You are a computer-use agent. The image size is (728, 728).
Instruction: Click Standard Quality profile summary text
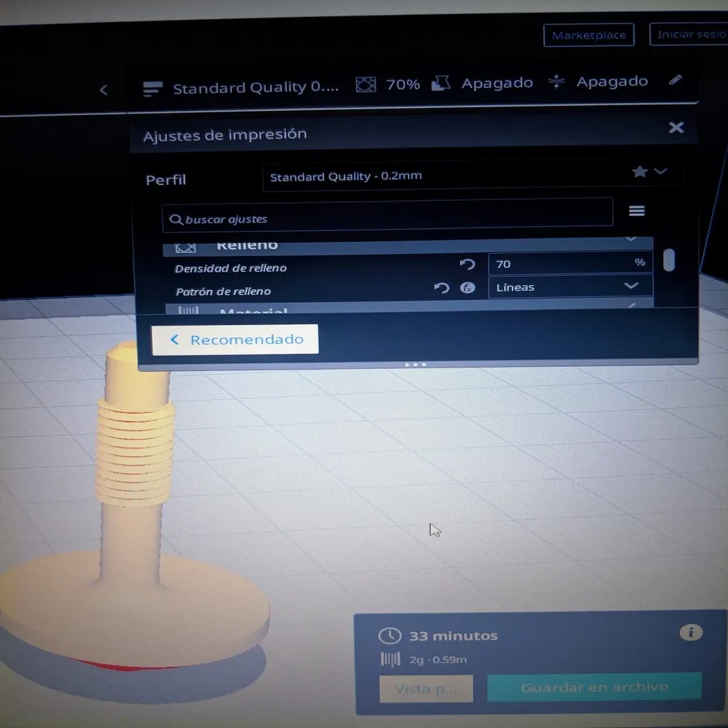[256, 87]
